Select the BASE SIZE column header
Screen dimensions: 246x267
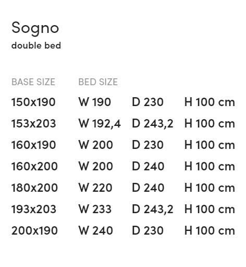(x=33, y=82)
